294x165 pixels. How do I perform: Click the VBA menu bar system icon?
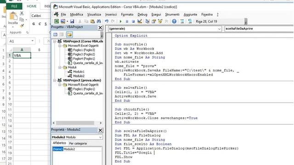click(x=56, y=14)
